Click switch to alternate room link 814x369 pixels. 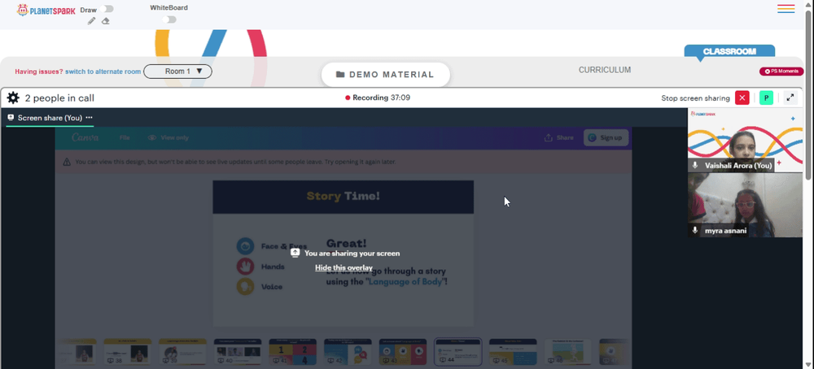tap(103, 72)
